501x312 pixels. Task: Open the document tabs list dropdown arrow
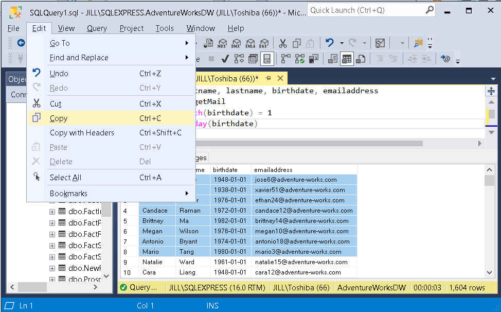pos(493,79)
